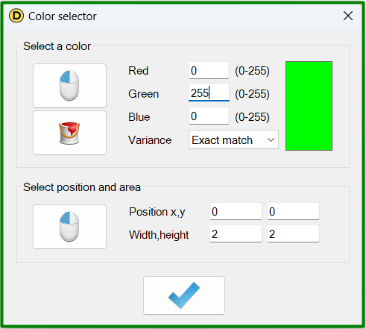Click the yellow D application icon in the title bar
This screenshot has height=329, width=366.
click(16, 16)
